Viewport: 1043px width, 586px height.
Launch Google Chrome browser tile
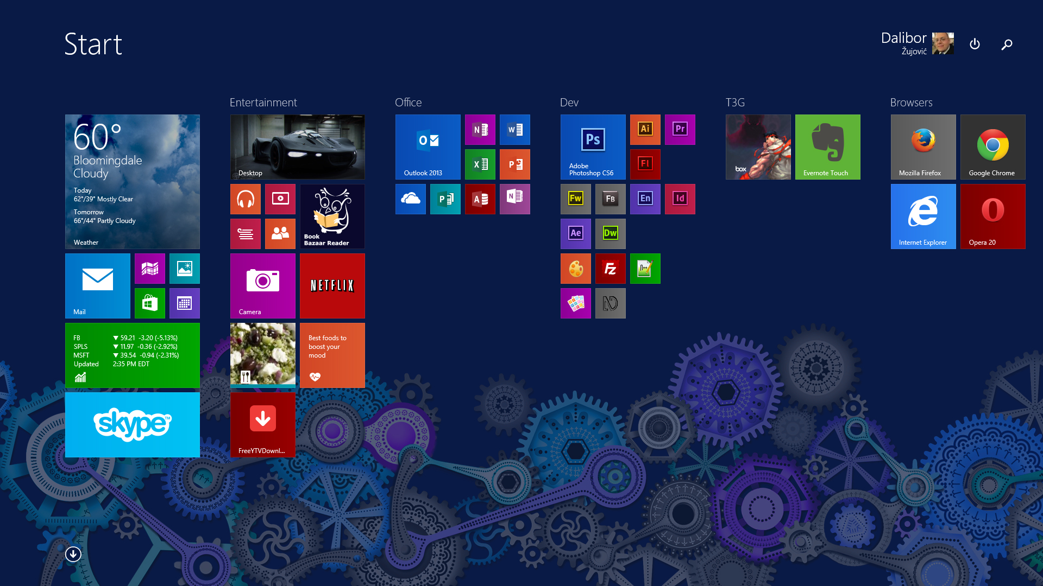(x=992, y=146)
